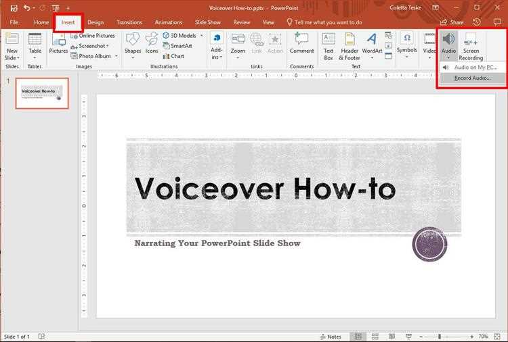This screenshot has height=342, width=508.
Task: Click the Voiceover How-to title text
Action: (x=265, y=189)
